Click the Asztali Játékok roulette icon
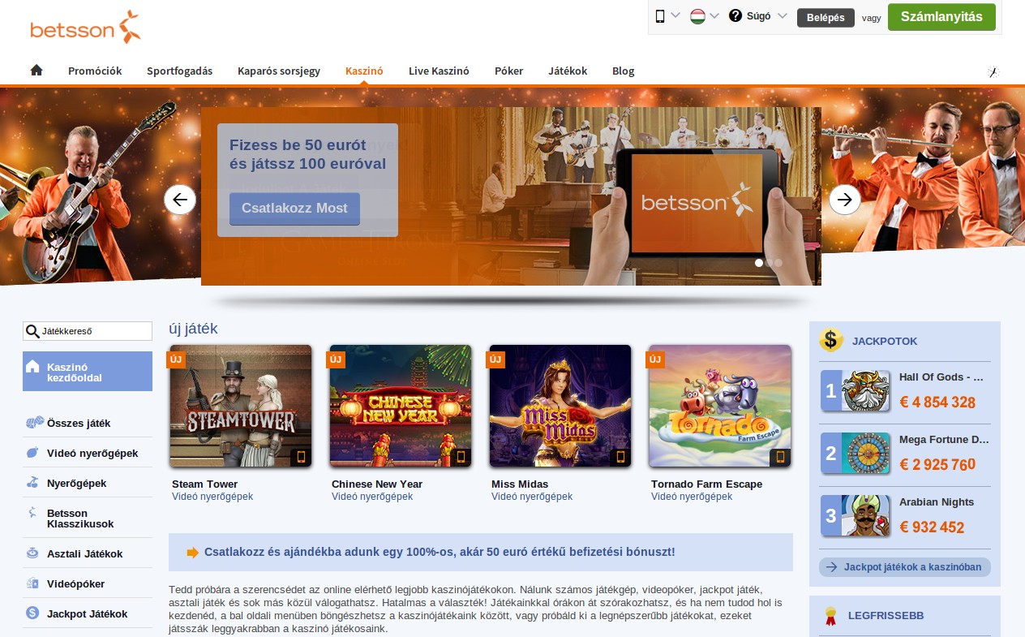The width and height of the screenshot is (1025, 637). tap(32, 553)
